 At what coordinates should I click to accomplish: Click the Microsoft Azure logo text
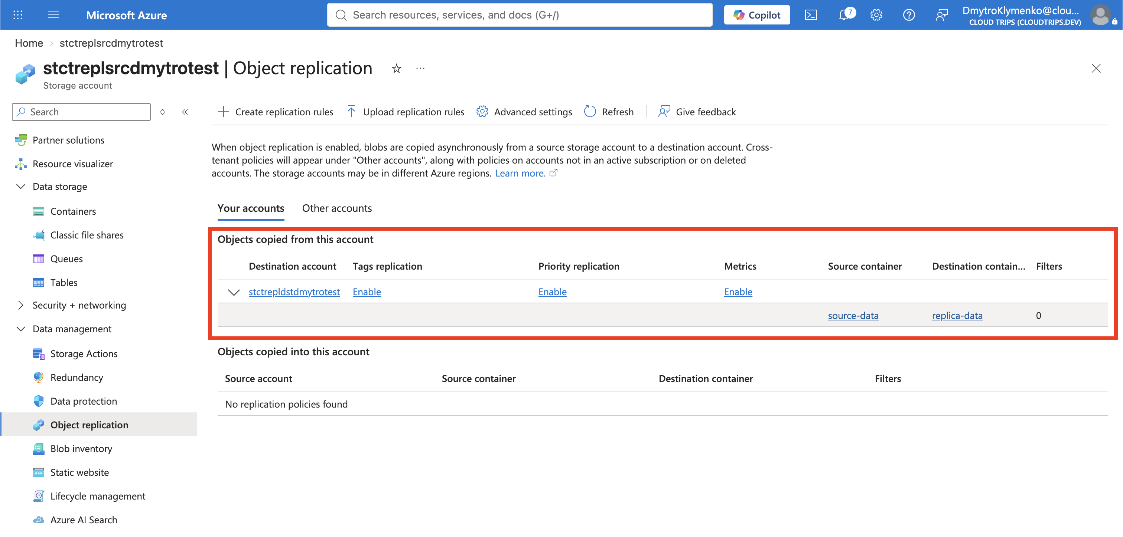tap(126, 15)
